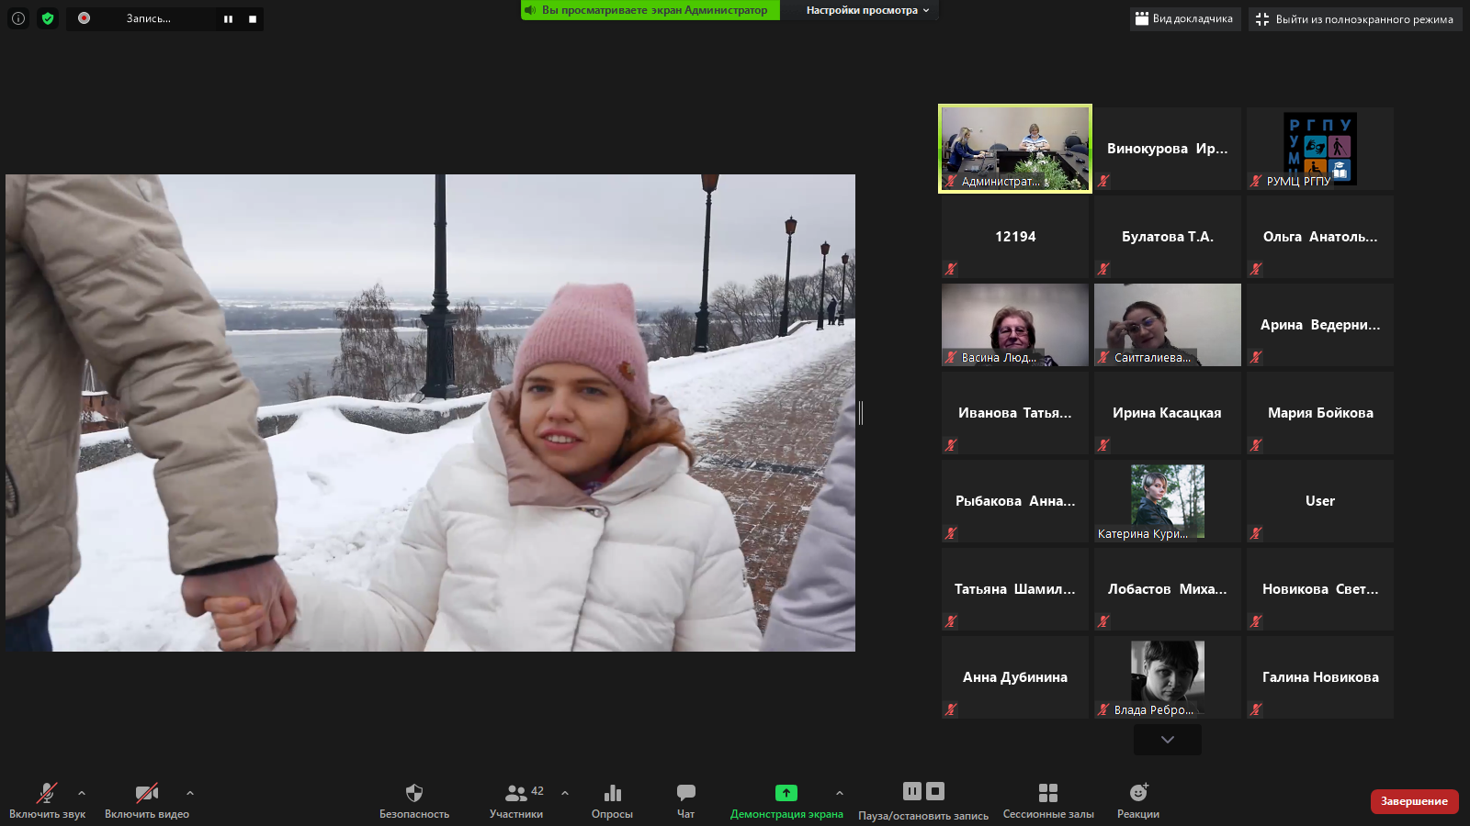
Task: Expand video options arrow beside camera
Action: (190, 793)
